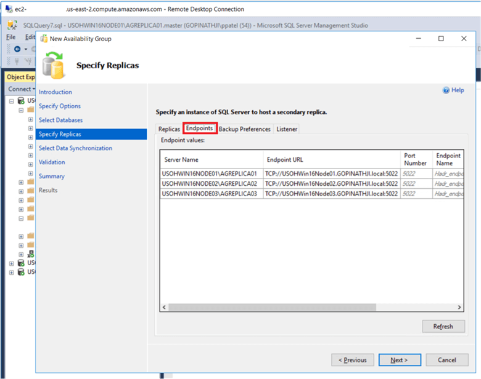Click the Endpoint URL cell for Node01
The width and height of the screenshot is (481, 379).
(x=332, y=174)
